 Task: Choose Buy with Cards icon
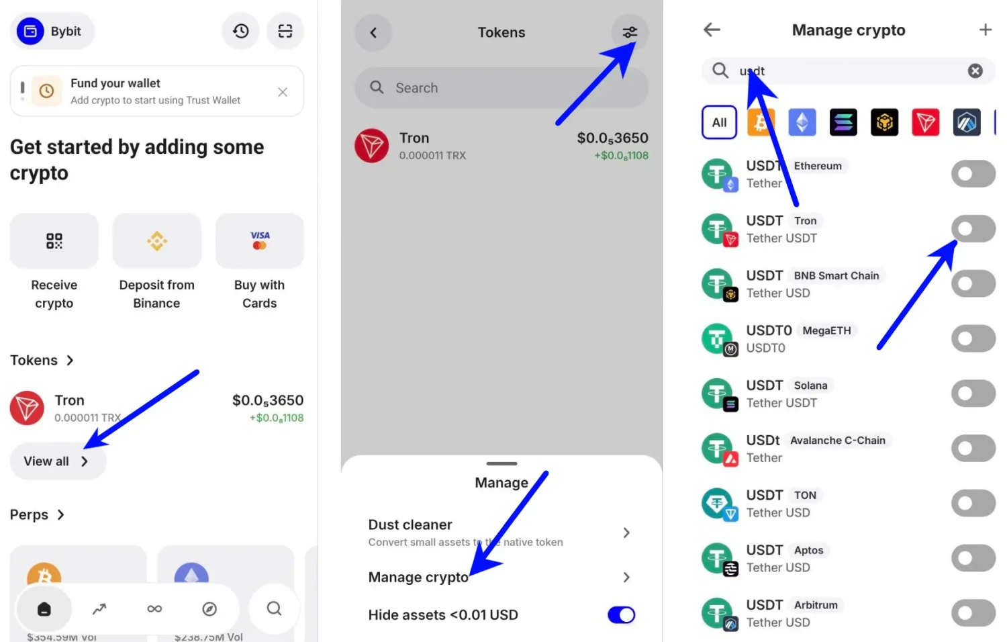(260, 241)
